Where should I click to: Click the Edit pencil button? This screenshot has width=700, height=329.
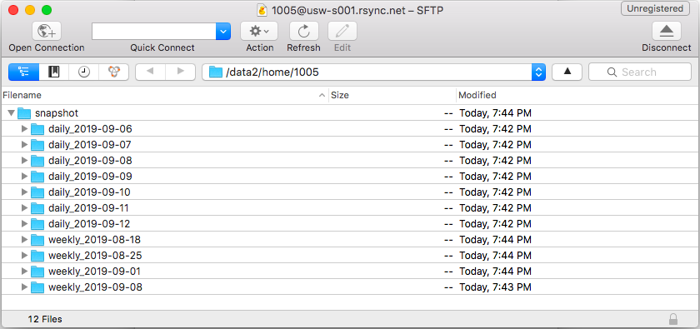tap(342, 32)
